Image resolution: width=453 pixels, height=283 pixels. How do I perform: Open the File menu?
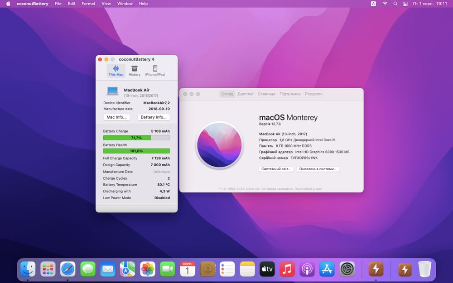click(58, 4)
